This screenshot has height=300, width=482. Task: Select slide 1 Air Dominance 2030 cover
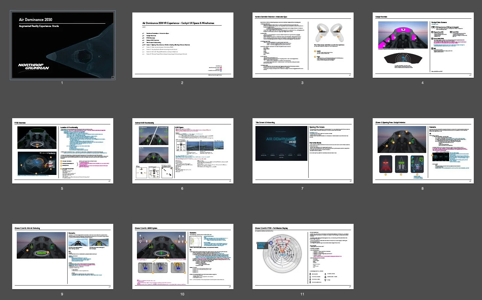pos(63,45)
